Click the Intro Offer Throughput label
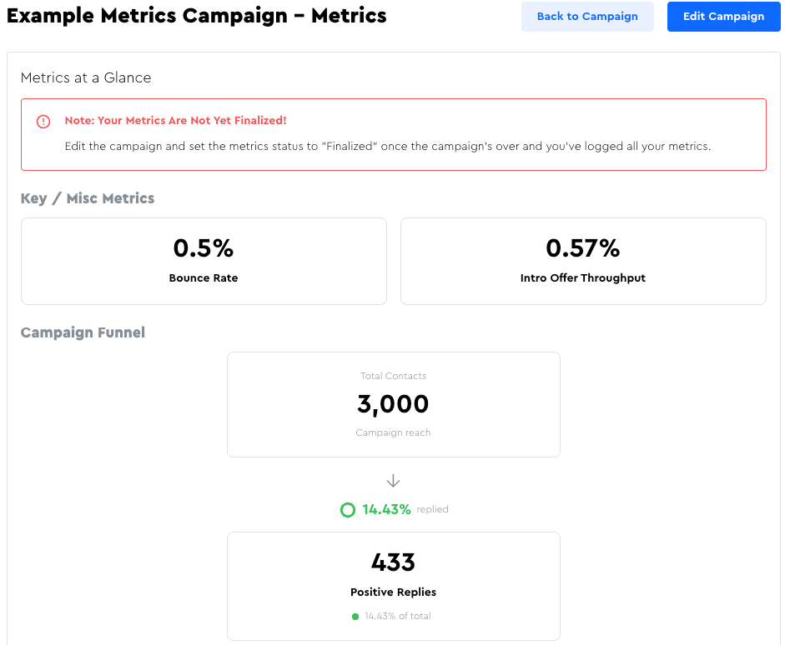The image size is (785, 645). click(583, 278)
